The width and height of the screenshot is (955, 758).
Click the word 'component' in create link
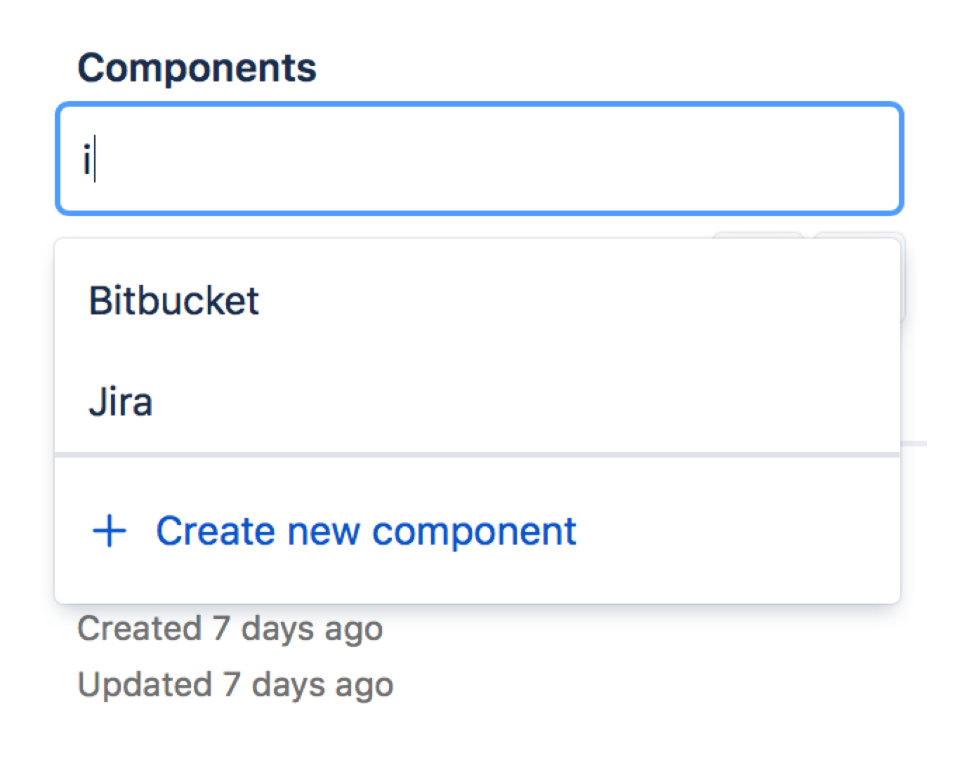point(474,531)
